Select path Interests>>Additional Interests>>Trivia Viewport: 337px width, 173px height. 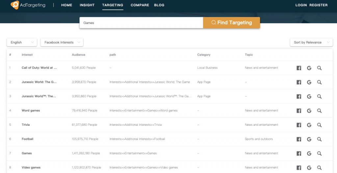136,125
